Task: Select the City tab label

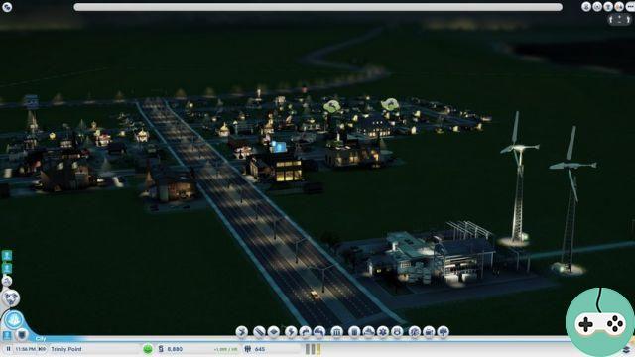Action: coord(41,339)
